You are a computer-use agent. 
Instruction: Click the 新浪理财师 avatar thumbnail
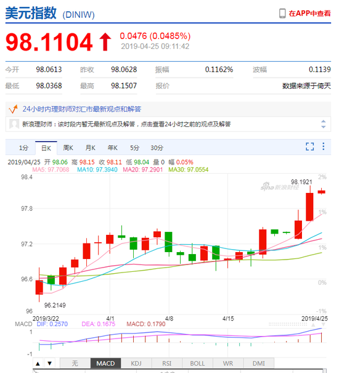pyautogui.click(x=14, y=124)
